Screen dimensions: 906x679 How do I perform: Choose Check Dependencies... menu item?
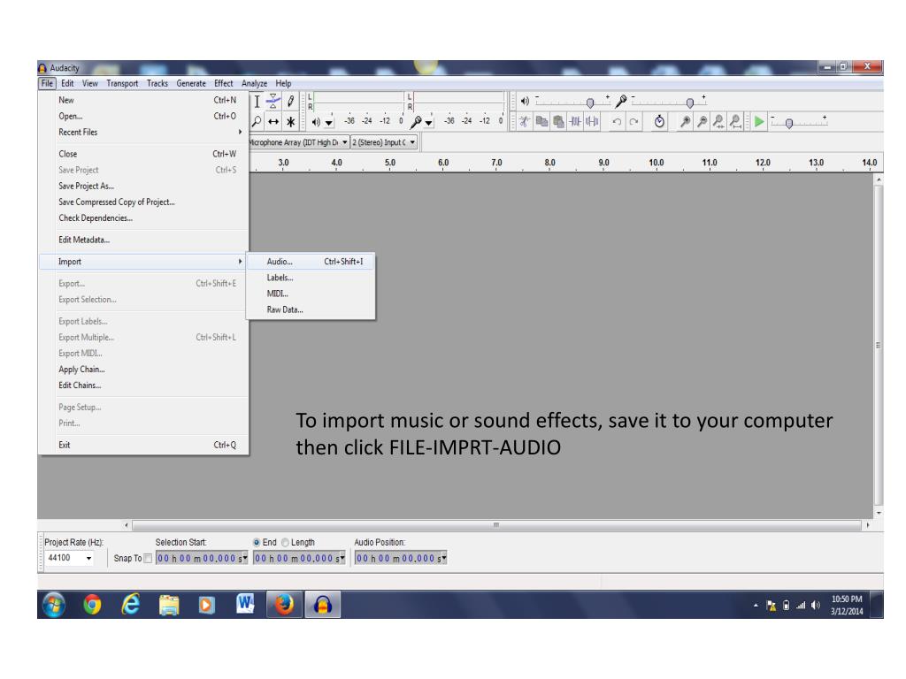(143, 218)
